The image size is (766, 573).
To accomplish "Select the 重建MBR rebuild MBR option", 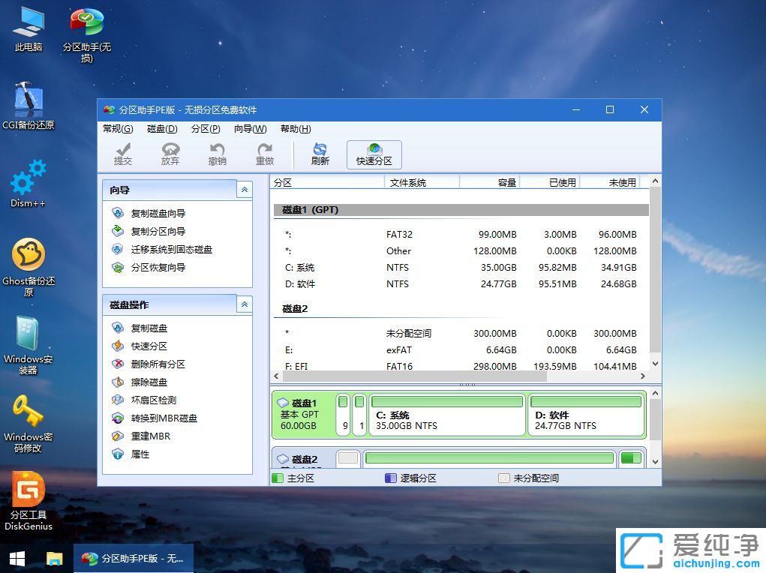I will pos(147,436).
